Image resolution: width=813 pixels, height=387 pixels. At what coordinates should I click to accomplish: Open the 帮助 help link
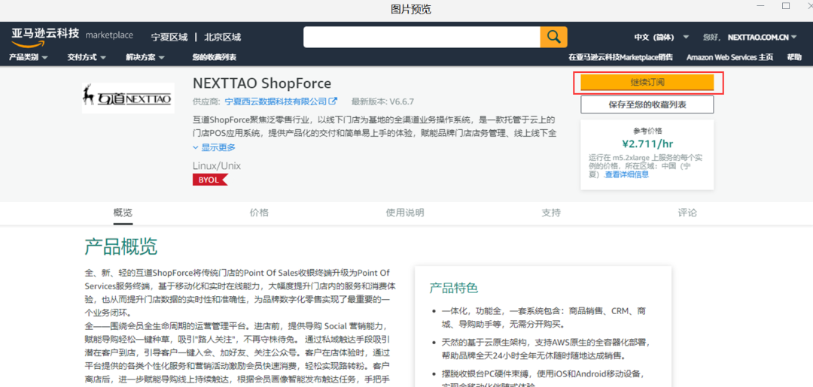click(794, 57)
